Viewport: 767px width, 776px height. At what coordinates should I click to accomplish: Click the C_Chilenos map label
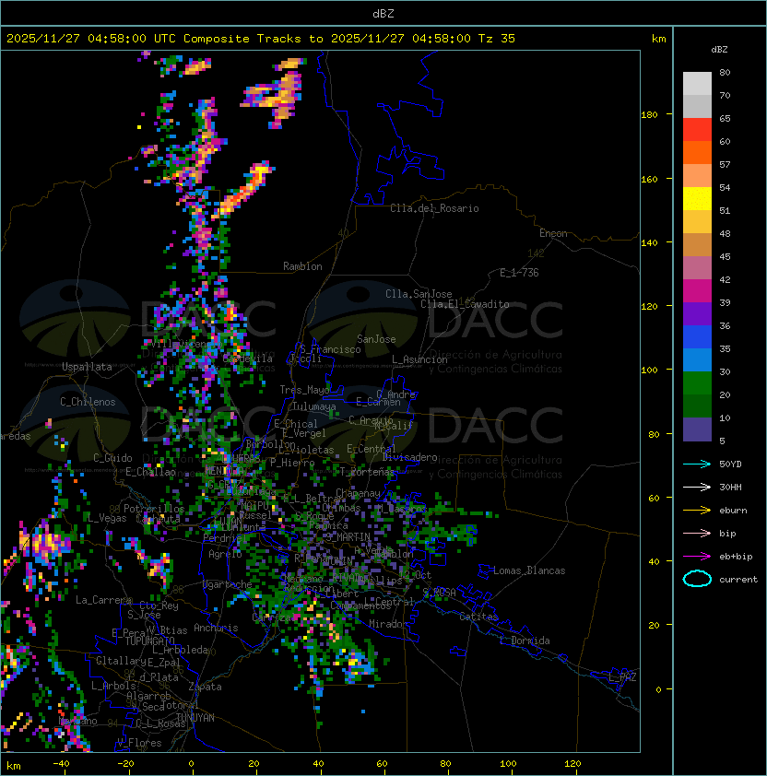pyautogui.click(x=88, y=402)
